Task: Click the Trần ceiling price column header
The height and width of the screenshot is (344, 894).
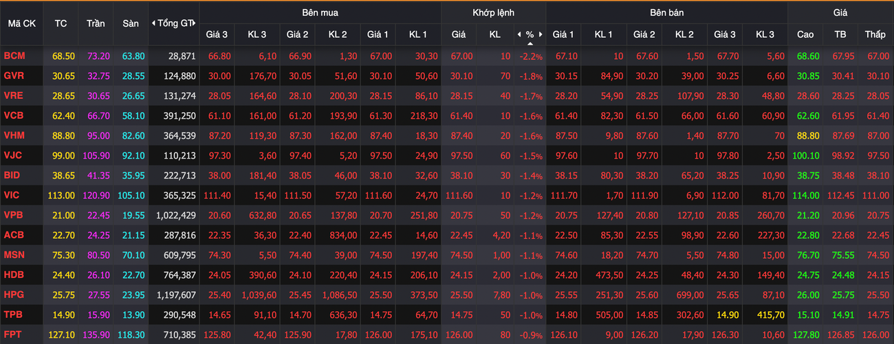Action: coord(96,23)
